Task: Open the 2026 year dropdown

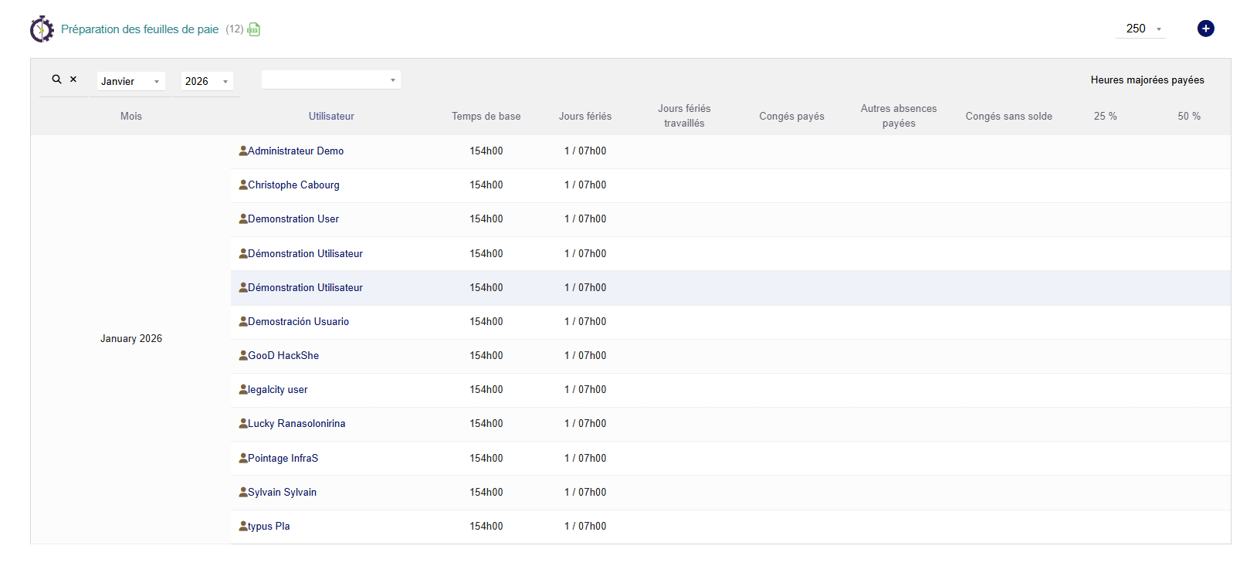Action: [206, 81]
